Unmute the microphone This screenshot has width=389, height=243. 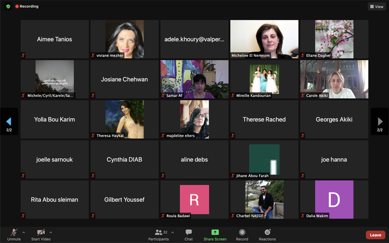point(14,232)
